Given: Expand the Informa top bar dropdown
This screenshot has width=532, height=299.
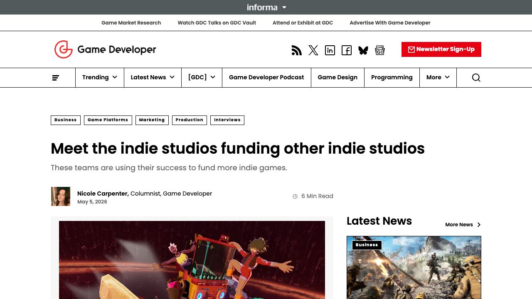Looking at the screenshot, I should [266, 7].
